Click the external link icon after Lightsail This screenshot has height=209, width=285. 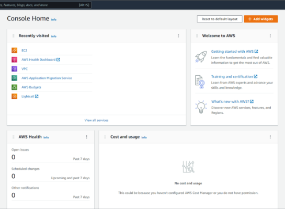click(x=37, y=96)
